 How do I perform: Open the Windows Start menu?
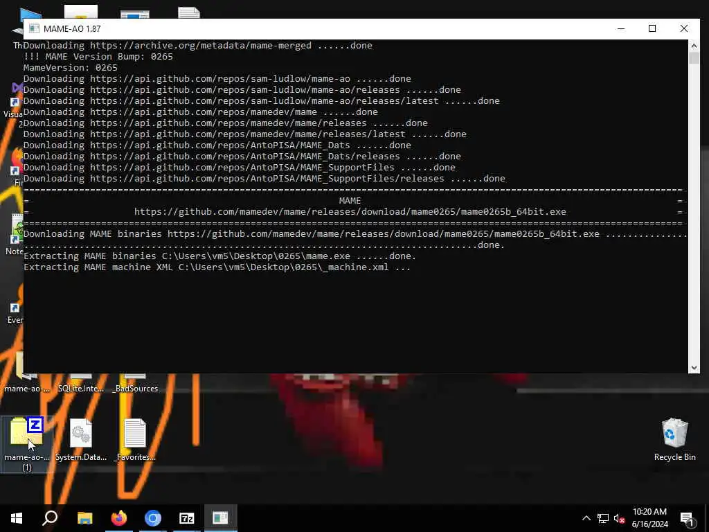17,518
